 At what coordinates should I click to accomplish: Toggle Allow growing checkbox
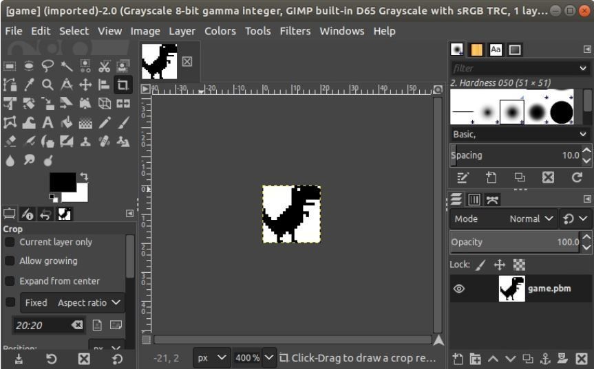(10, 261)
